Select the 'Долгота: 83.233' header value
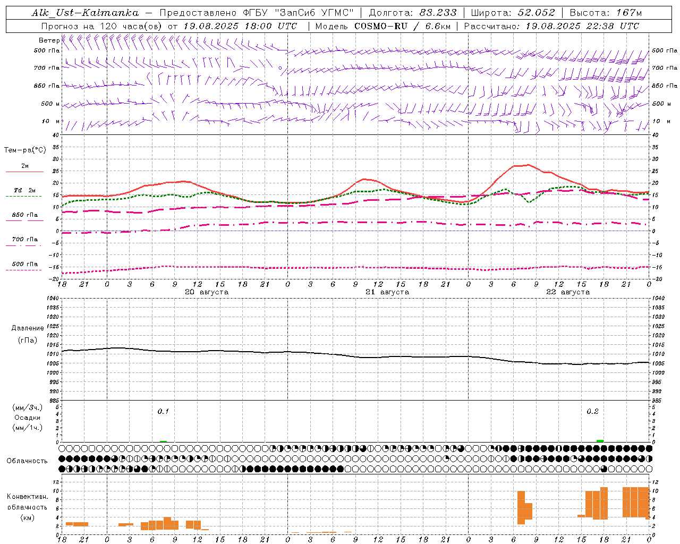680x544 pixels. click(x=412, y=13)
